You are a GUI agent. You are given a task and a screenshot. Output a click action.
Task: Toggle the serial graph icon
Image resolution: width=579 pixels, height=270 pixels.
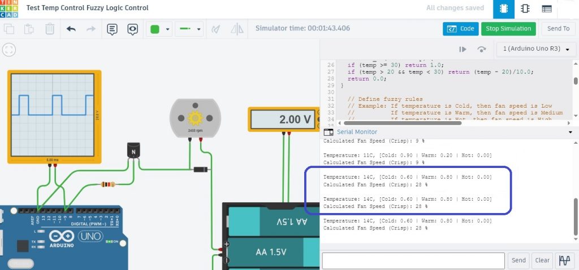(x=564, y=260)
